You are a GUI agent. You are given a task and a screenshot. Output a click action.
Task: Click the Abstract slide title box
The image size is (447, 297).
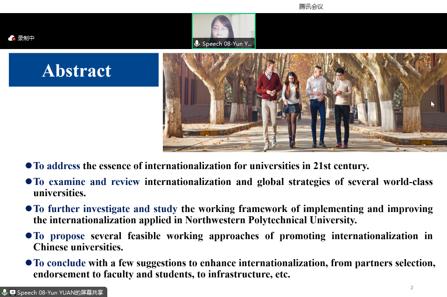(x=84, y=70)
